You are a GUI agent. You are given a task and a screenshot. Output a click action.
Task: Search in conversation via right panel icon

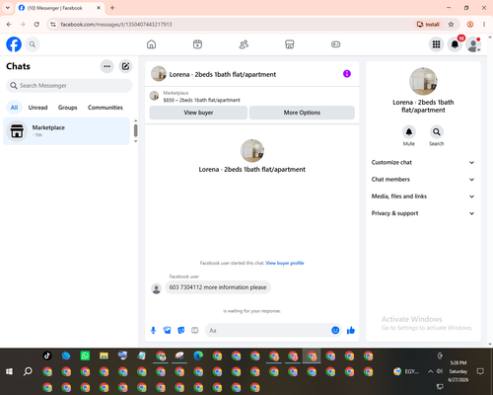coord(437,132)
